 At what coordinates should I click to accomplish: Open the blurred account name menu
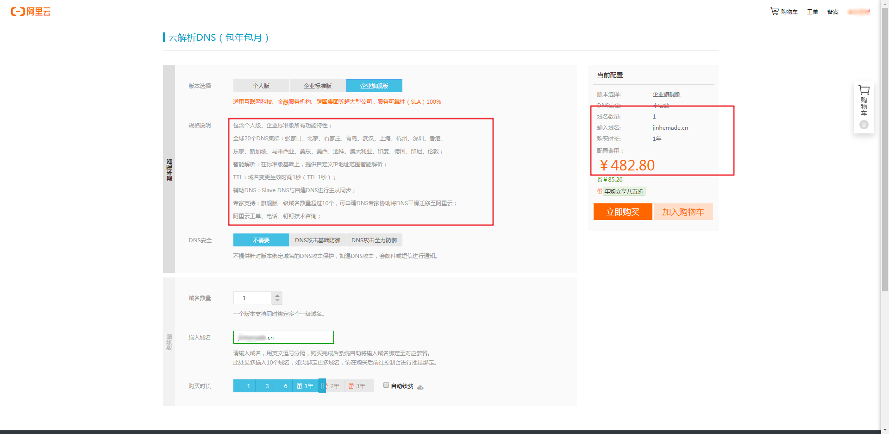tap(859, 12)
